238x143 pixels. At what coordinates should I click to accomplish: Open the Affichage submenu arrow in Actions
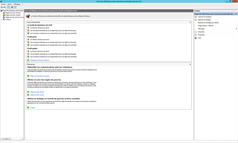point(236,29)
